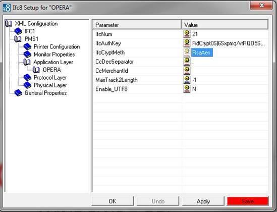Click the parameter icon beside IfcNum value
Image resolution: width=277 pixels, height=212 pixels.
click(x=187, y=34)
